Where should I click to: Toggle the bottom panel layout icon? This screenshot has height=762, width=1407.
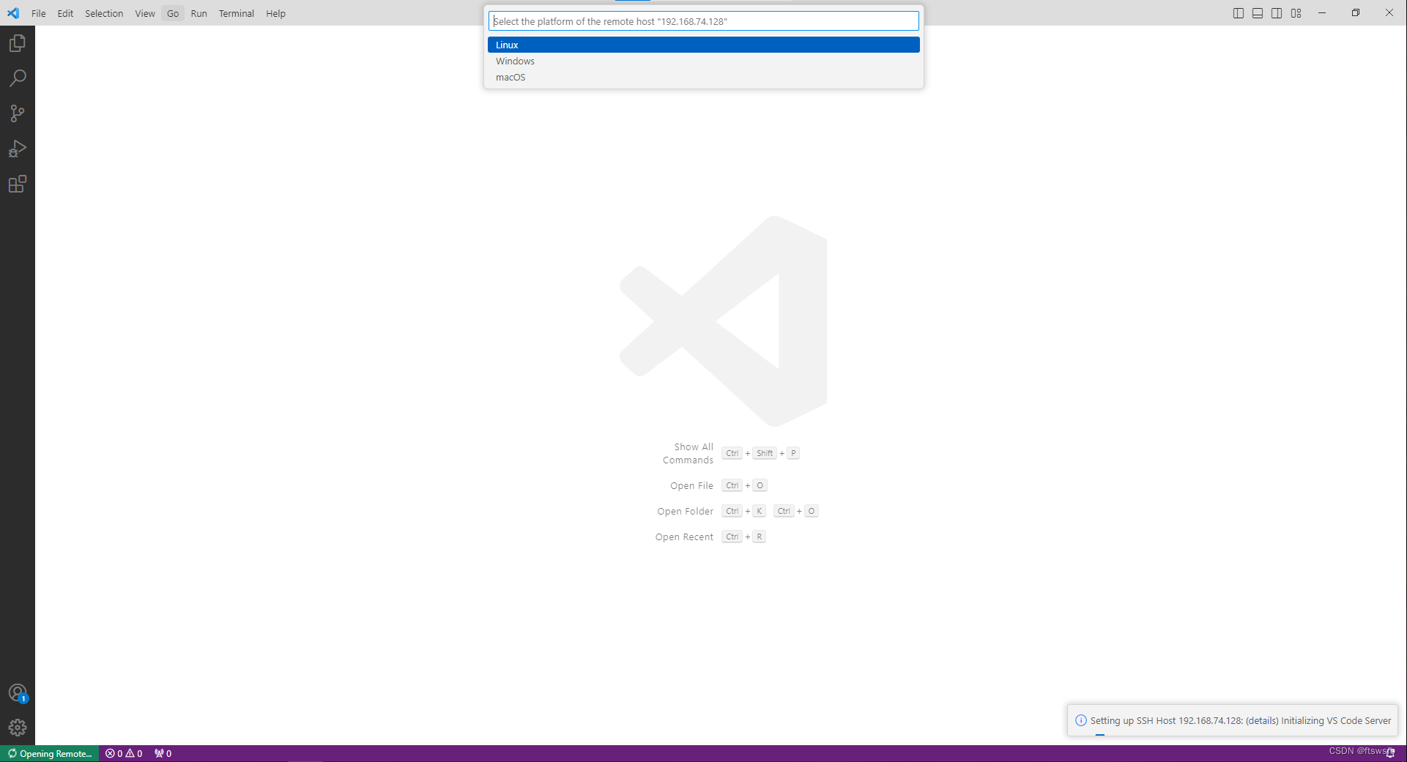click(1258, 13)
